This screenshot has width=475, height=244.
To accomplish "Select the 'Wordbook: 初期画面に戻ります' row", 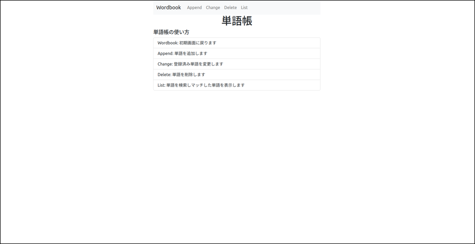I will coord(237,43).
